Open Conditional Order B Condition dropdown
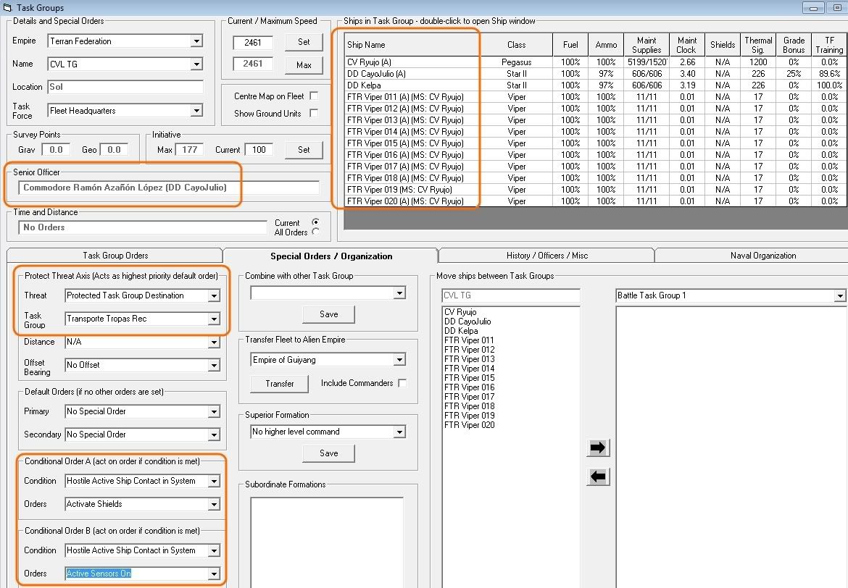848x588 pixels. coord(214,550)
